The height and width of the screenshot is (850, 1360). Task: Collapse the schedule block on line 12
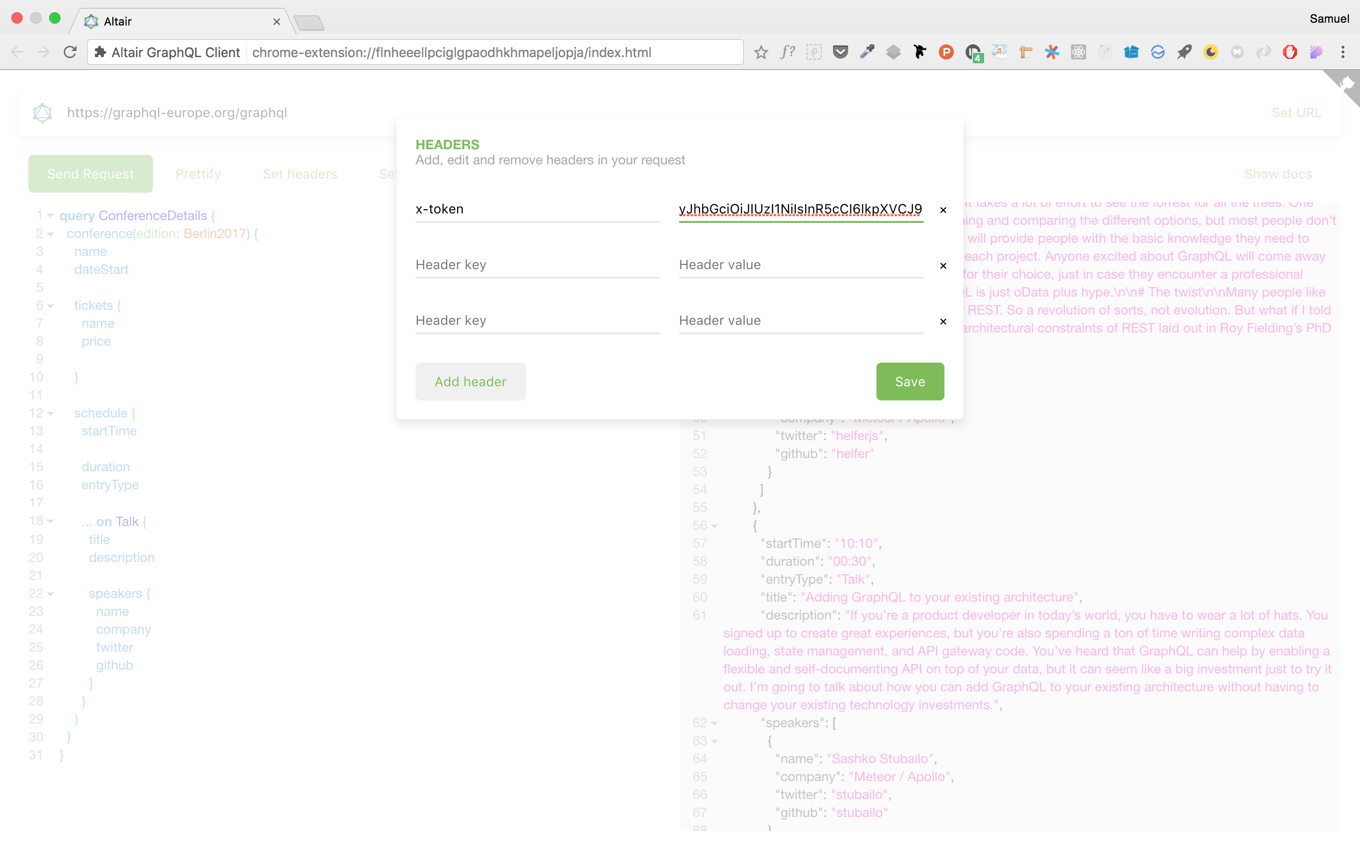50,413
